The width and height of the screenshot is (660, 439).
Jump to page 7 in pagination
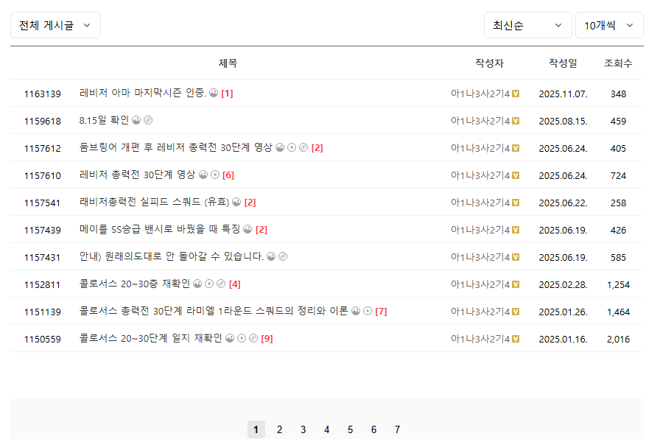pyautogui.click(x=397, y=429)
